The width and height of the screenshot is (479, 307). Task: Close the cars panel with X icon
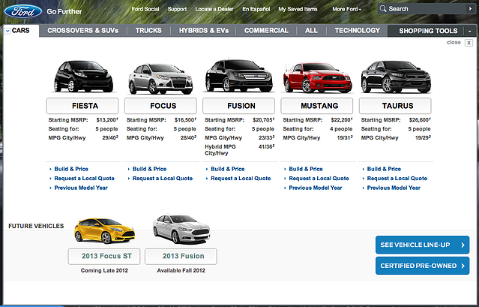coord(469,43)
